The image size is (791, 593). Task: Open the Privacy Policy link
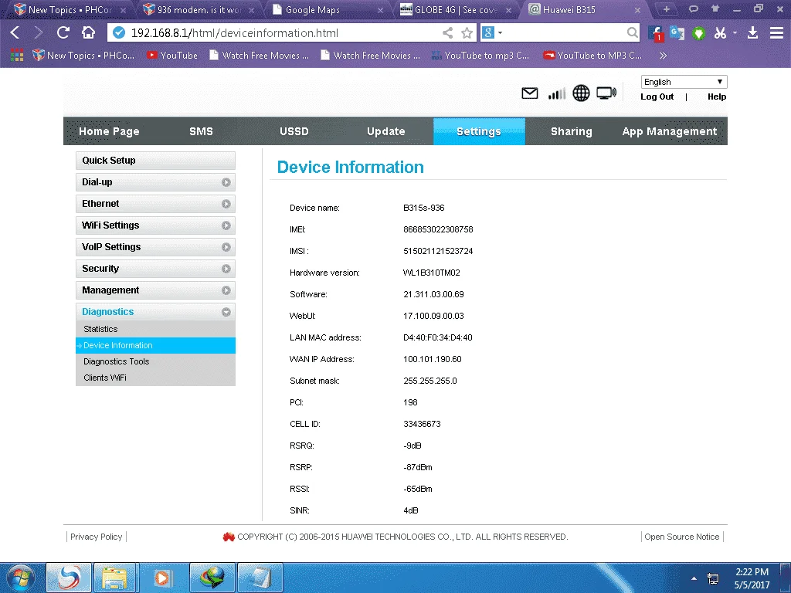pos(97,537)
